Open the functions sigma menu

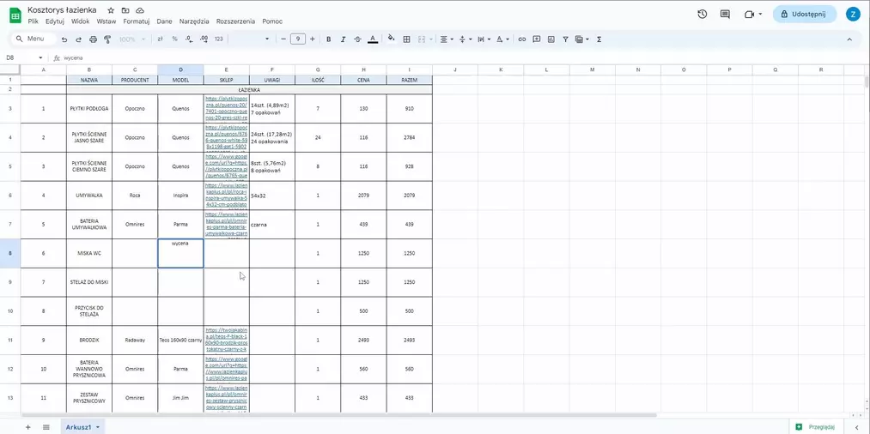599,39
